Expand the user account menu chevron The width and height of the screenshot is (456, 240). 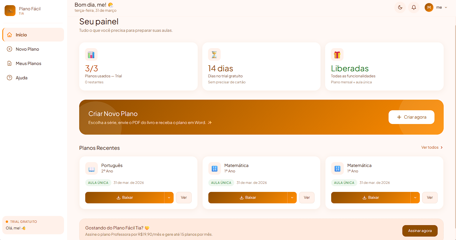[x=446, y=7]
